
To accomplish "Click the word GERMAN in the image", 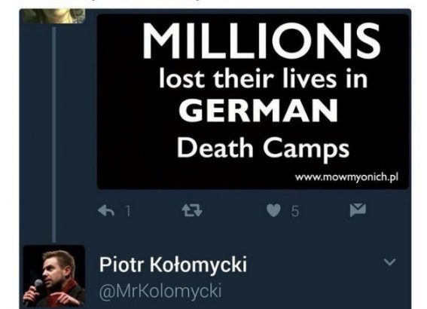I will pyautogui.click(x=258, y=111).
